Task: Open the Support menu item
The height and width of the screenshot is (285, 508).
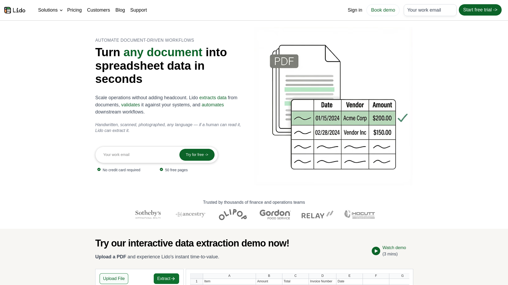Action: (x=138, y=10)
